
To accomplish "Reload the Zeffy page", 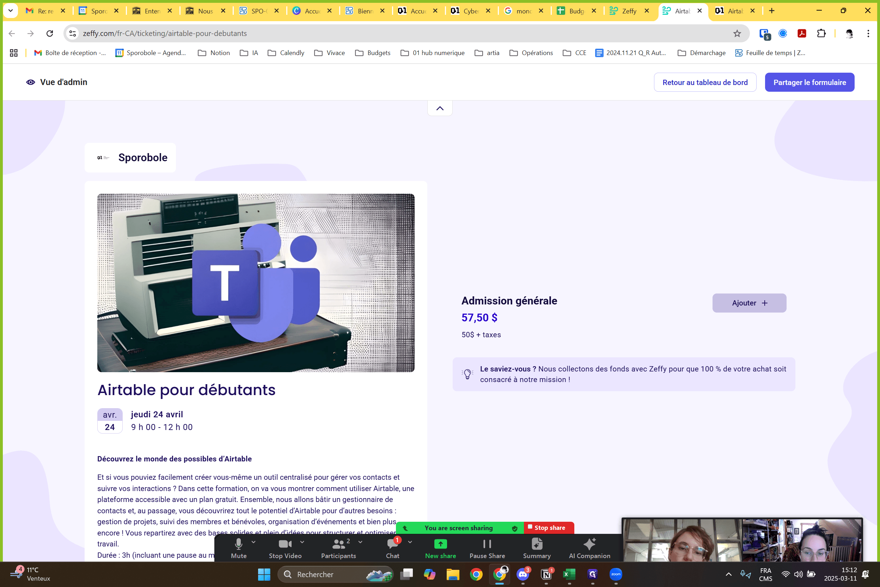I will [50, 33].
